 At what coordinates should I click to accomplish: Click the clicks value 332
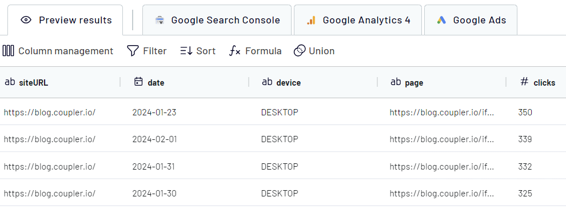click(525, 167)
